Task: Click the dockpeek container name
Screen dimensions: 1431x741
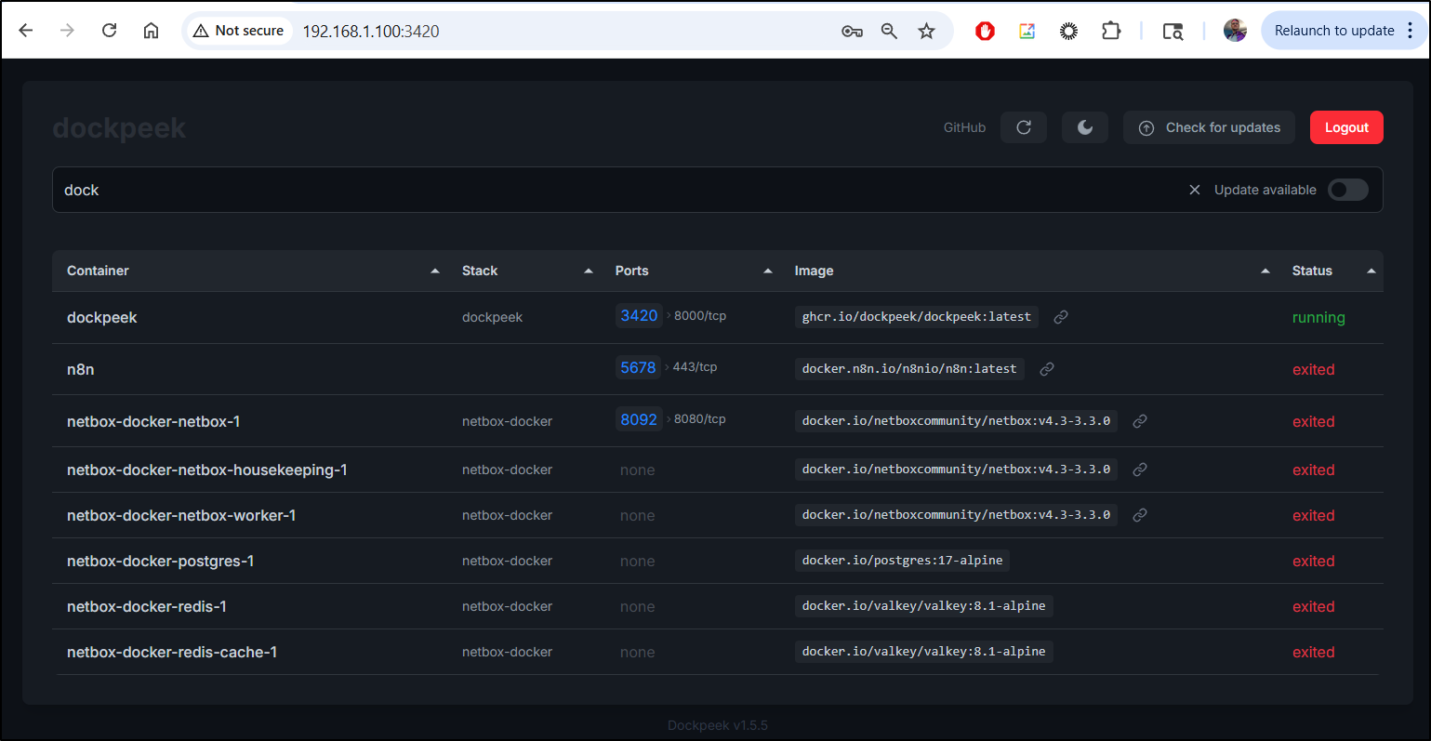Action: pos(102,317)
